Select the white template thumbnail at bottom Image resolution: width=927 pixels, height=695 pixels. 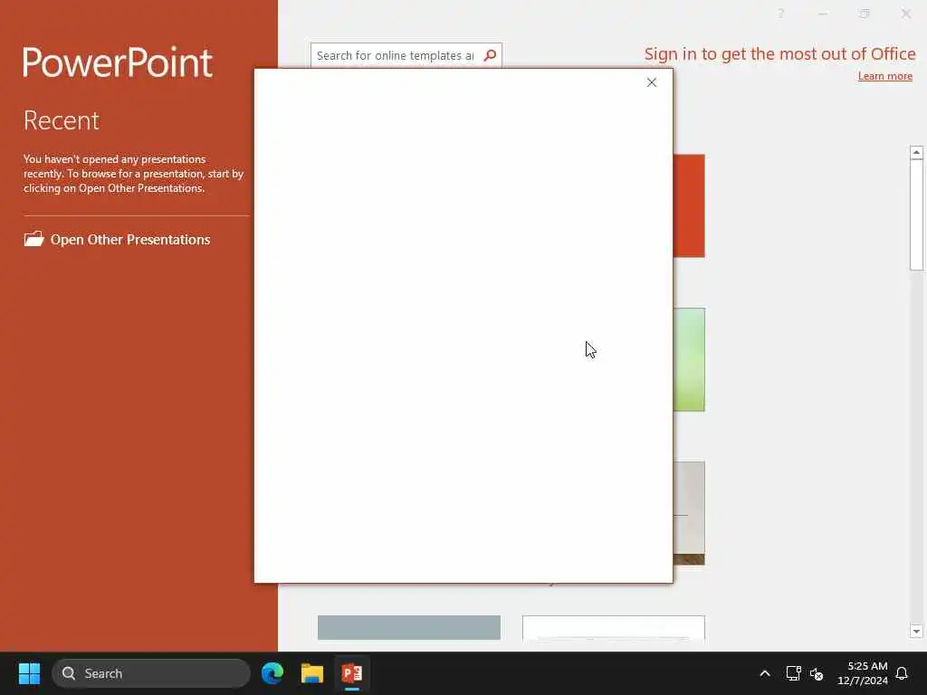click(614, 628)
